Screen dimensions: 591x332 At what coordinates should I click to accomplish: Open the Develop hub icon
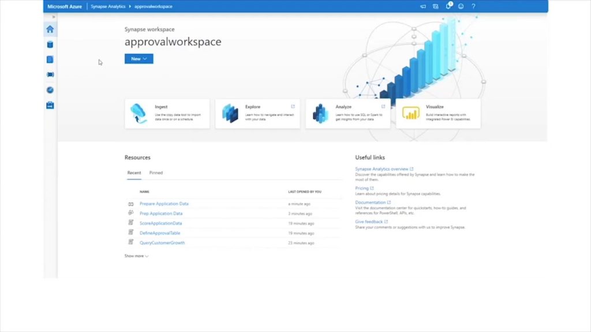(50, 59)
